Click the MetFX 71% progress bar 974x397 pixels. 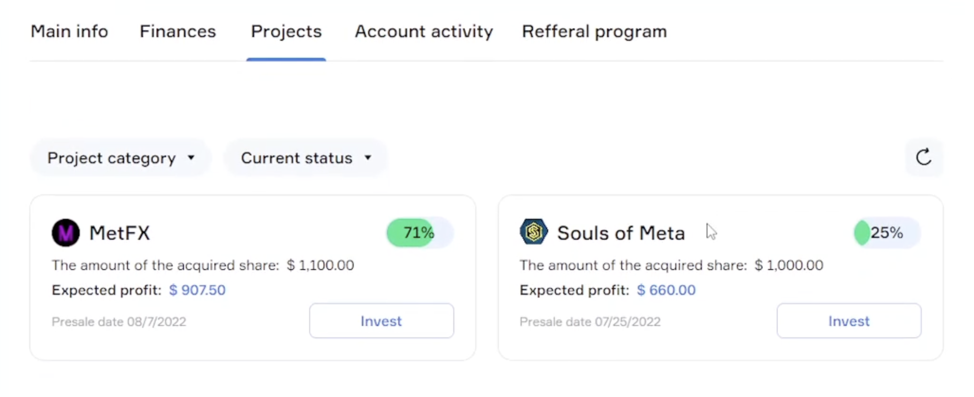[x=420, y=233]
